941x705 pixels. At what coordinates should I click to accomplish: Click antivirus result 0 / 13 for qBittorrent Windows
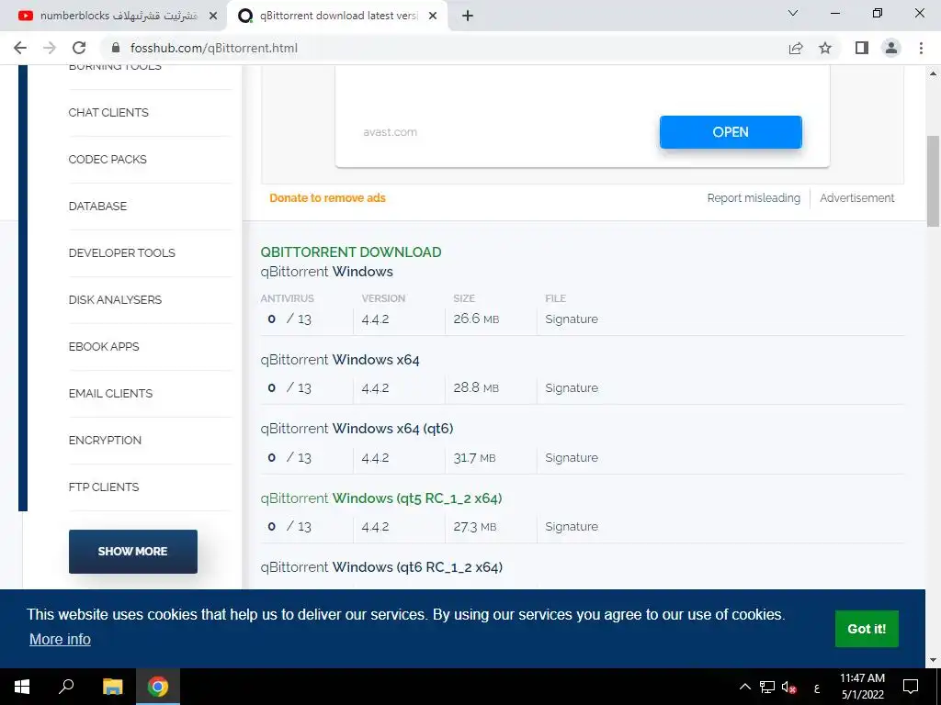[x=289, y=319]
